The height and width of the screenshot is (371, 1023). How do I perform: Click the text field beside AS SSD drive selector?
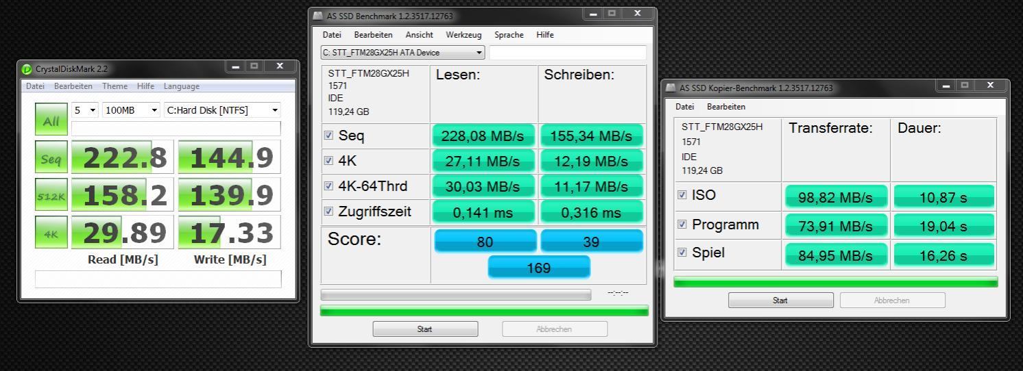tap(568, 52)
